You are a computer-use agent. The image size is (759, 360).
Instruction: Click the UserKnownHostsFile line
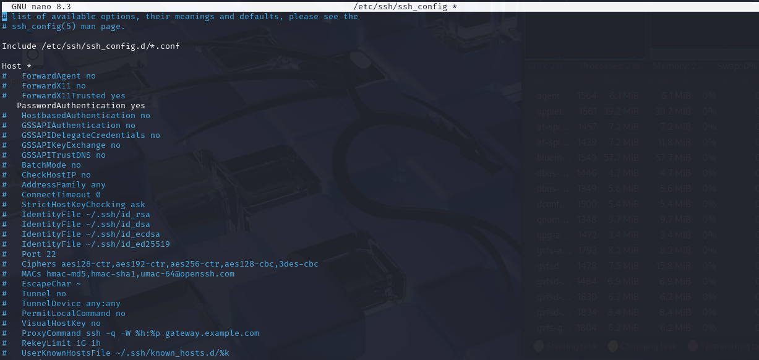click(125, 353)
